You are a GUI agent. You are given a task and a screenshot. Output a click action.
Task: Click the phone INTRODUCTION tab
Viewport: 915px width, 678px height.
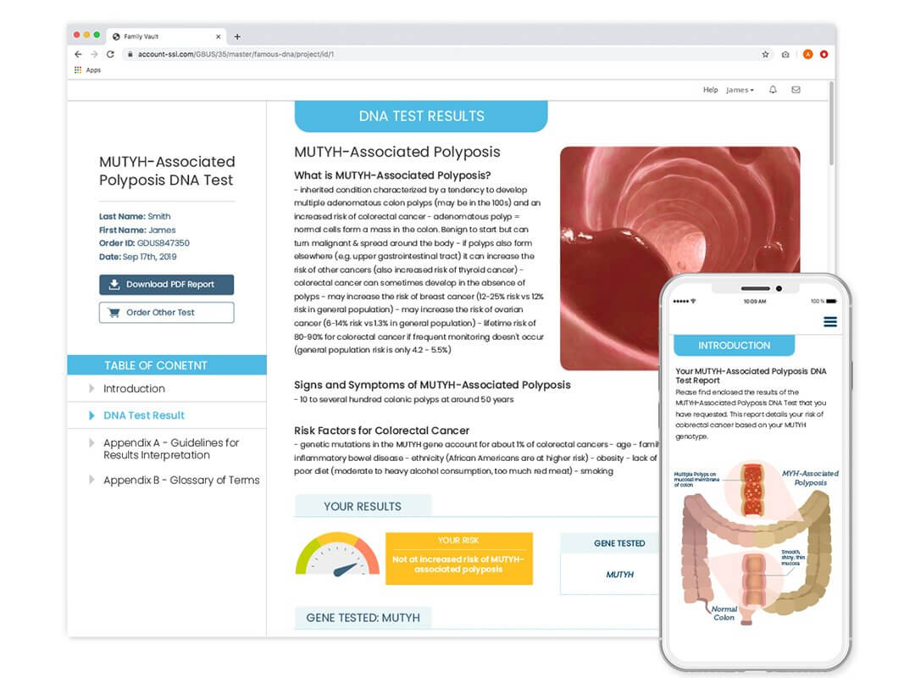734,345
